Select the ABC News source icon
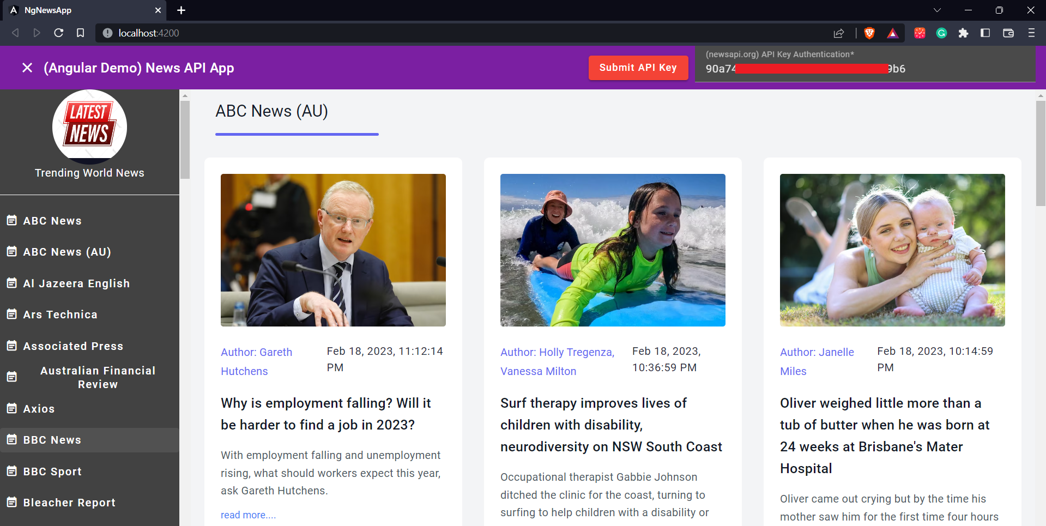This screenshot has width=1046, height=526. pyautogui.click(x=12, y=220)
